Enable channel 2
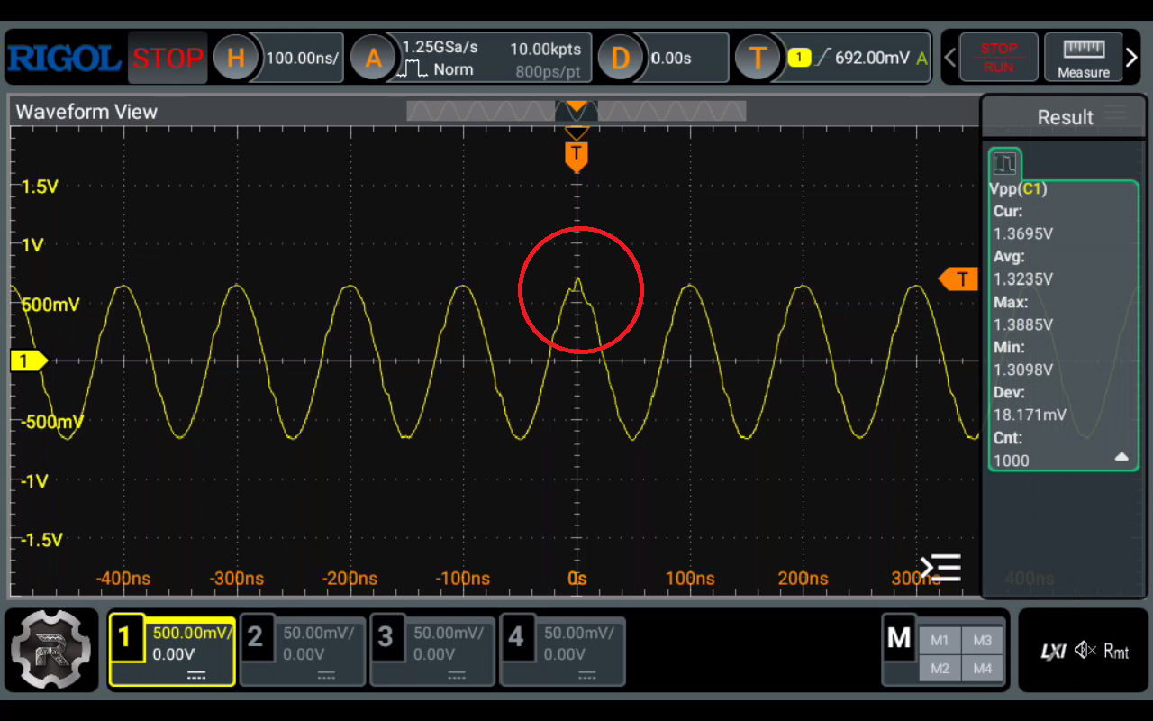Image resolution: width=1153 pixels, height=721 pixels. 303,651
